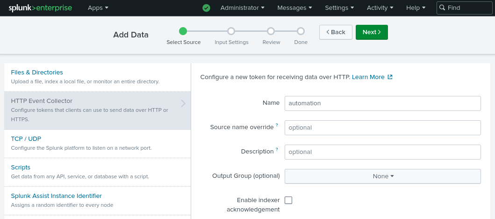Viewport: 495px width, 219px height.
Task: Go Back to the previous step
Action: pos(336,32)
